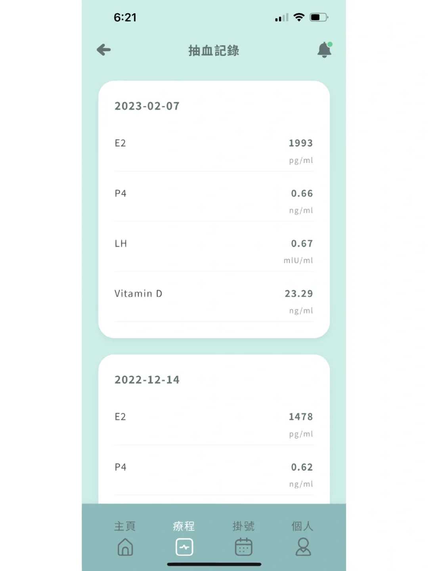Tap the E2 1478 pg/ml value
This screenshot has width=428, height=571.
point(300,417)
